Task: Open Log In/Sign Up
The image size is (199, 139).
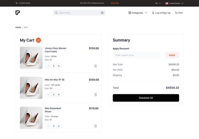Action: pyautogui.click(x=161, y=13)
